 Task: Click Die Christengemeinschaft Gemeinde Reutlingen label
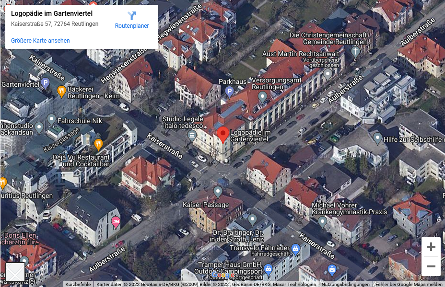(x=328, y=38)
